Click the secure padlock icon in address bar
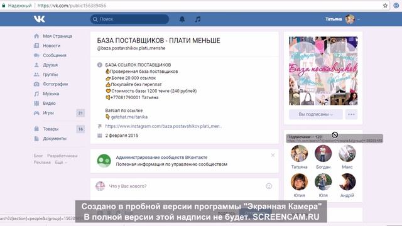The width and height of the screenshot is (402, 226). pyautogui.click(x=4, y=6)
